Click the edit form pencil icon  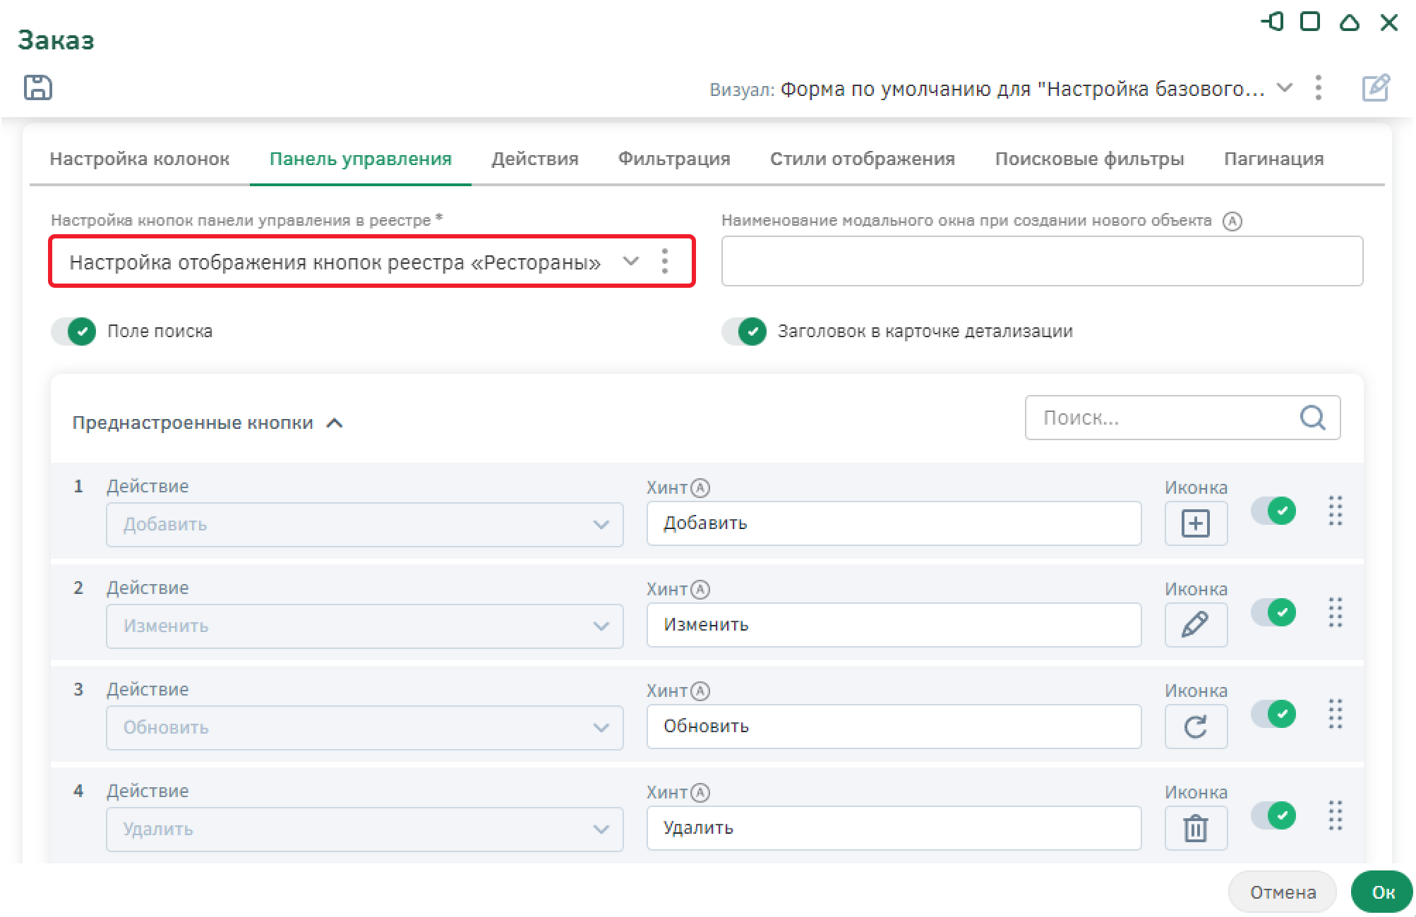point(1375,88)
